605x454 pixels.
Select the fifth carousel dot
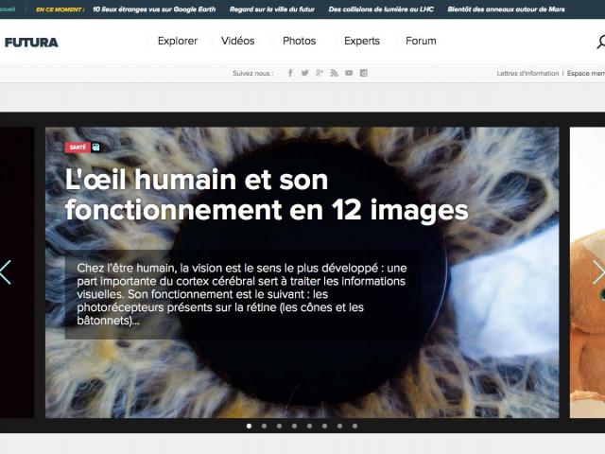pos(309,427)
